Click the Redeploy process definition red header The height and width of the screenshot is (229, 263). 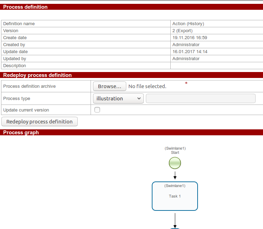(x=37, y=75)
